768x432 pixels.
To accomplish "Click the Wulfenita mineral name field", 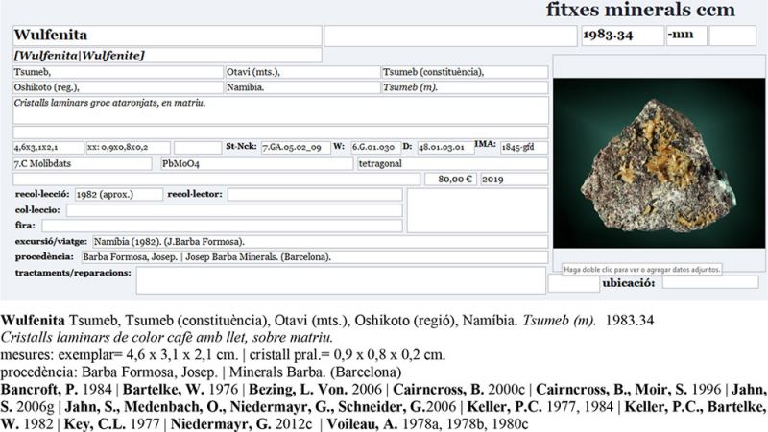I will (x=166, y=36).
